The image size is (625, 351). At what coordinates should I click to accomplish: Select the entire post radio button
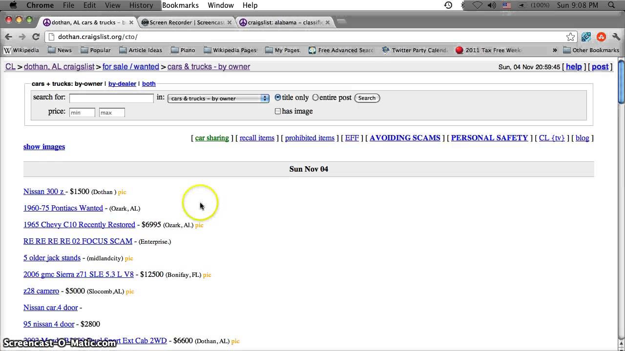[315, 97]
